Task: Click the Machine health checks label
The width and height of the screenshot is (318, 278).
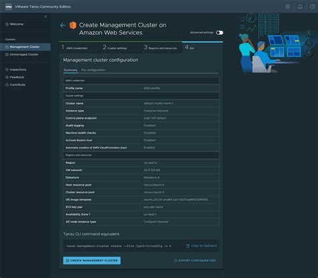Action: tap(81, 133)
